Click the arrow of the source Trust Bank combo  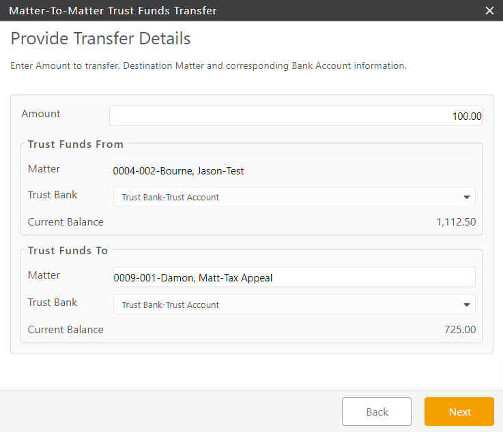tap(467, 197)
